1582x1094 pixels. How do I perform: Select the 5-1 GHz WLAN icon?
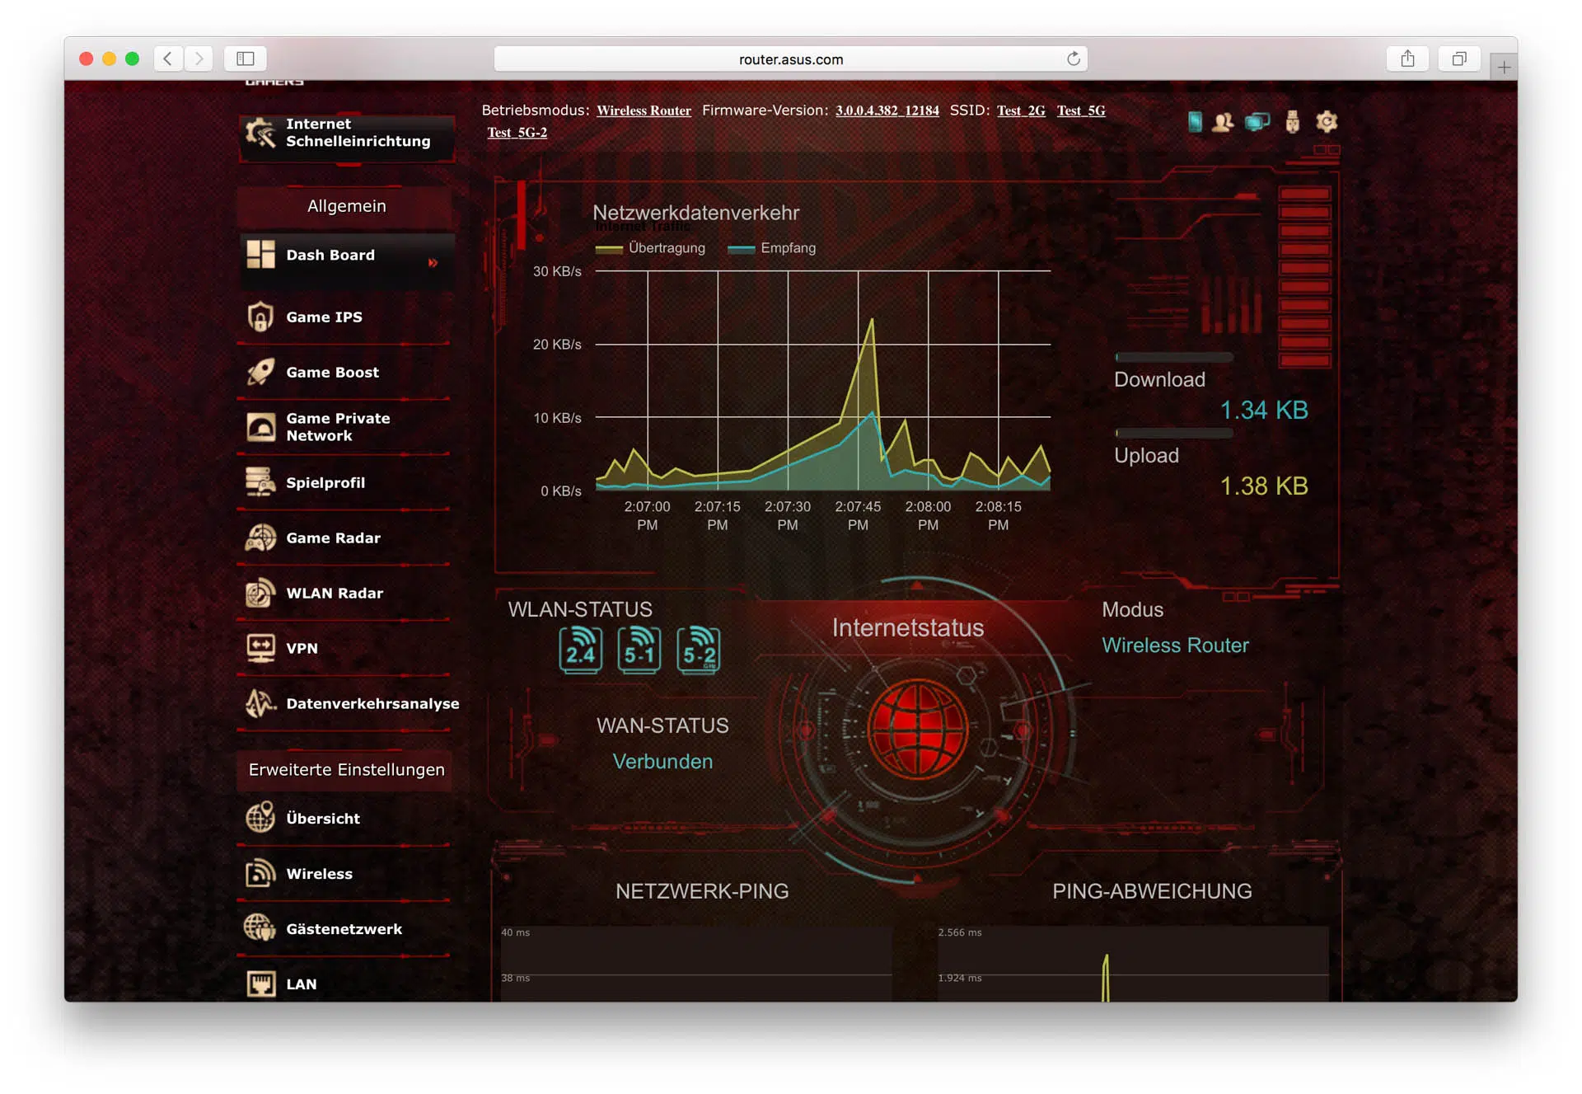coord(639,650)
